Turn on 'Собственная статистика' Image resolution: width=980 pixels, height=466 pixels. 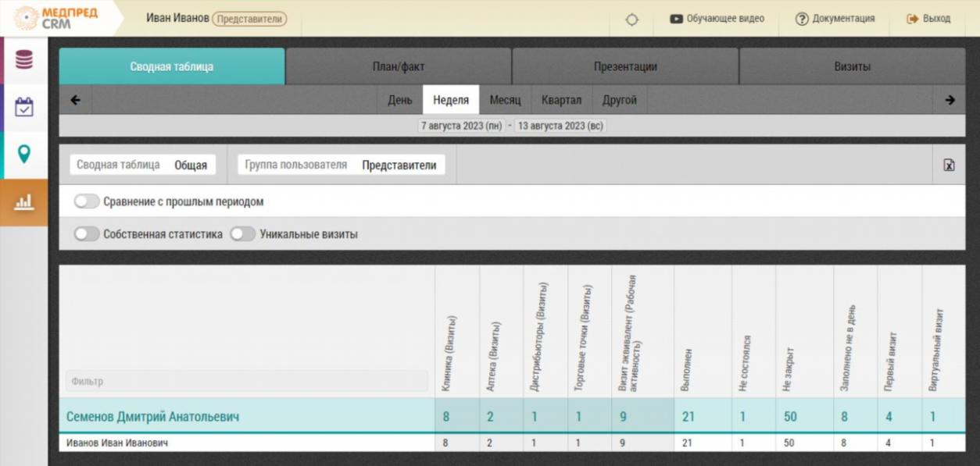(86, 233)
